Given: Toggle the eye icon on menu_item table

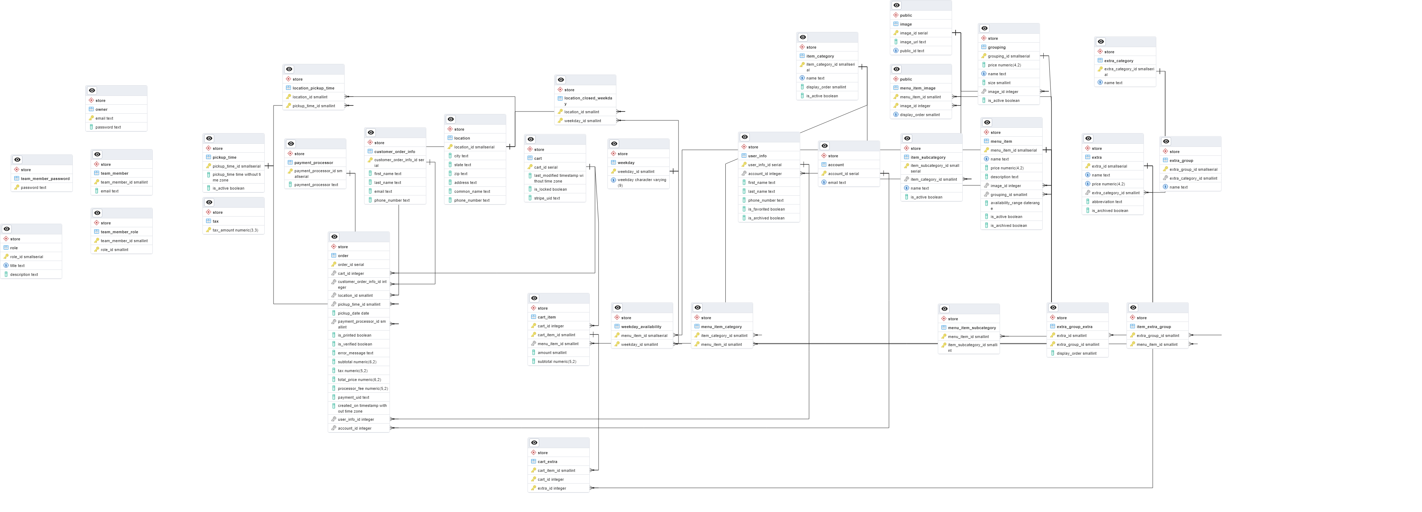Looking at the screenshot, I should [x=987, y=122].
